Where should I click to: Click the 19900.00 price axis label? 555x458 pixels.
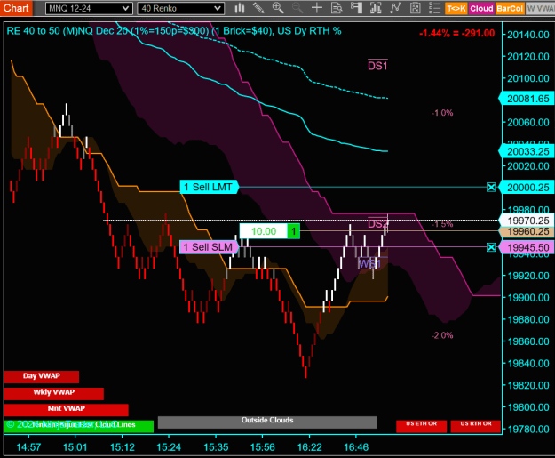(528, 297)
